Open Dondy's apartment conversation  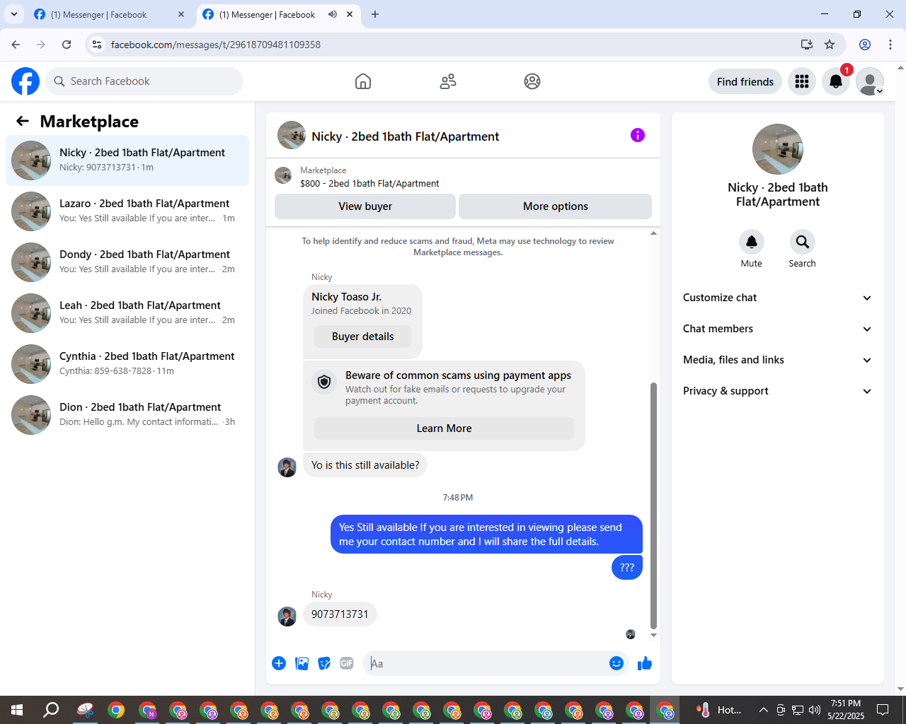coord(127,262)
